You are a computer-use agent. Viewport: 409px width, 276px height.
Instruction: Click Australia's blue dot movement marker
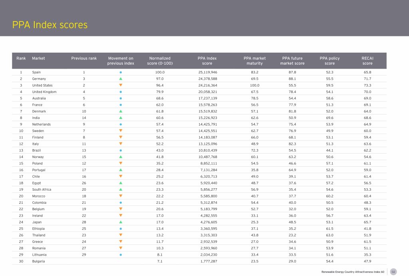pyautogui.click(x=121, y=99)
